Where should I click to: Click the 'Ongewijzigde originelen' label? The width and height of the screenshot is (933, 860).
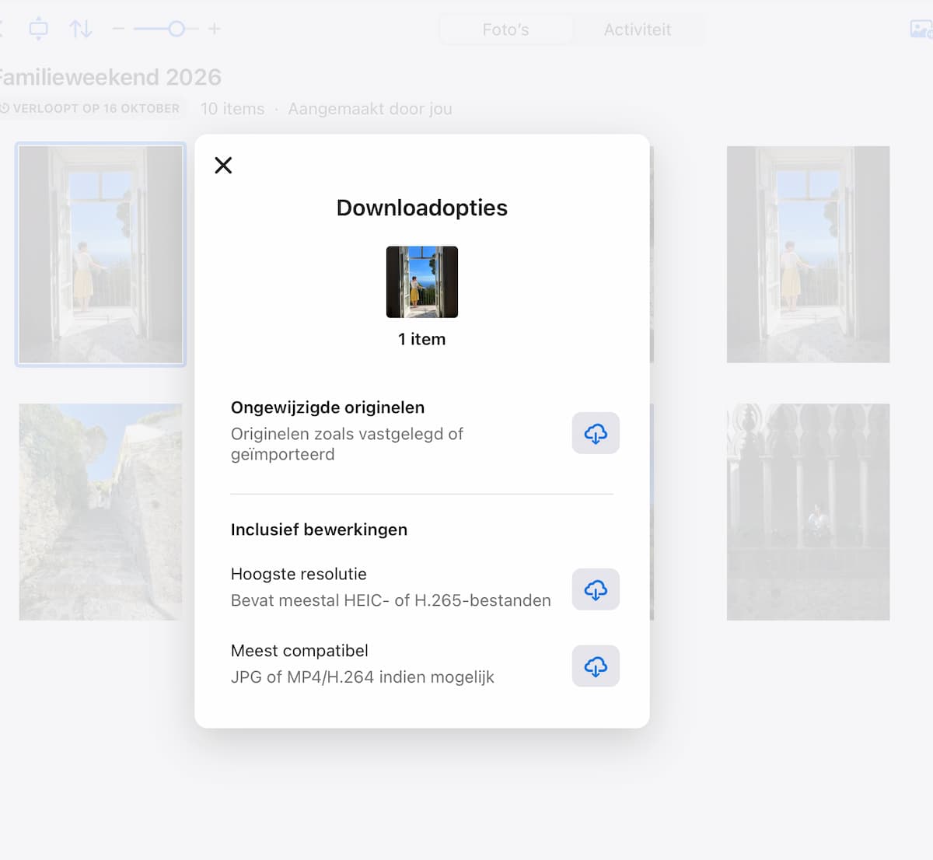coord(327,407)
